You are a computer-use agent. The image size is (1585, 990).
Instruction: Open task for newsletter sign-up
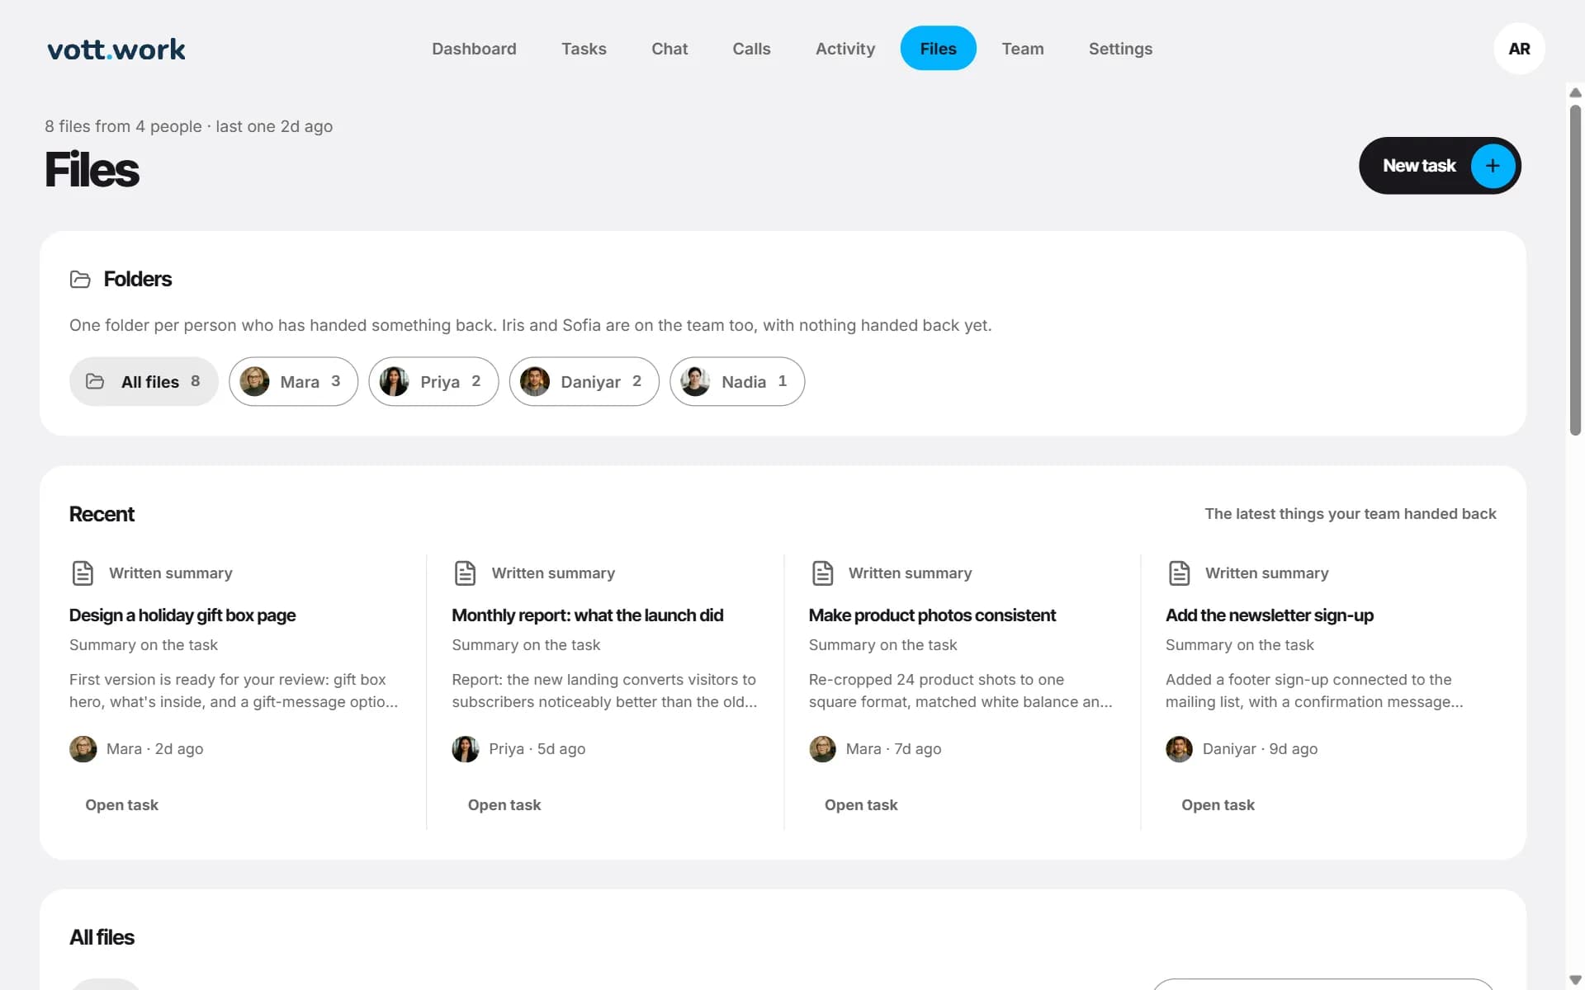pyautogui.click(x=1218, y=805)
